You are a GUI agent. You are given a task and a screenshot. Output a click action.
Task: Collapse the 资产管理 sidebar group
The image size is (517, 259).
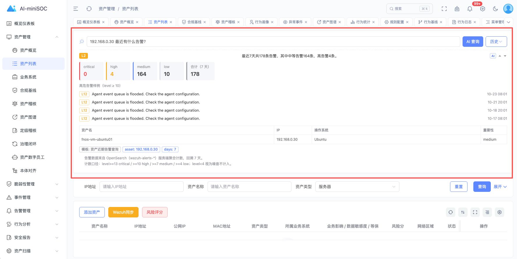coord(57,37)
